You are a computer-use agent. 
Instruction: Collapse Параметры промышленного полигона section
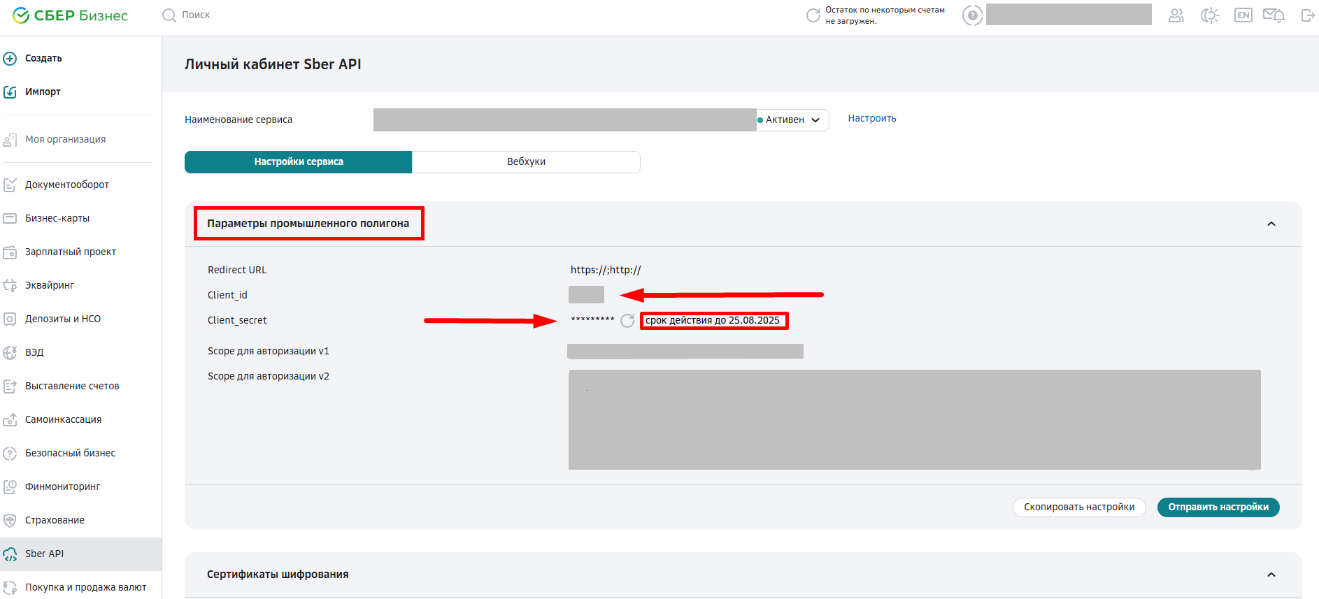pyautogui.click(x=1271, y=224)
